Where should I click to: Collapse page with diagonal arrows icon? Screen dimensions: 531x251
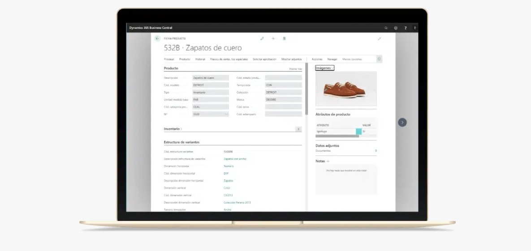coord(379,39)
